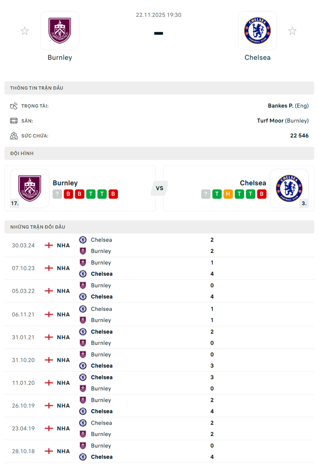Collapse the NHỮNG TRẬN ĐỐI ĐẦU section
Viewport: 318px width, 464px height.
pyautogui.click(x=159, y=227)
